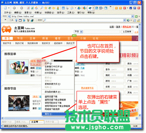Open the 查看 menu

click(28, 12)
